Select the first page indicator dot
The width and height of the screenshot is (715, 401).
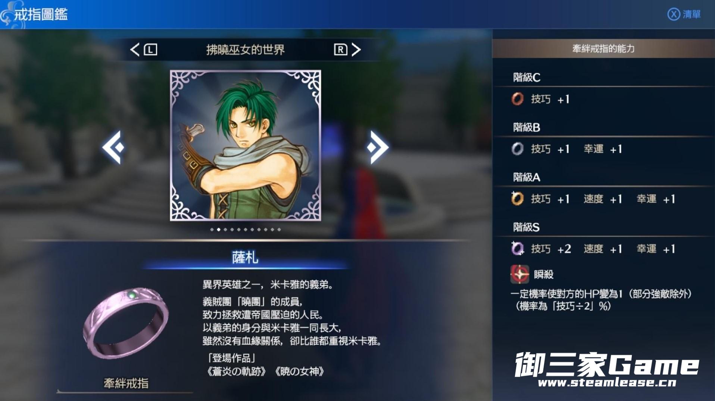(x=212, y=230)
